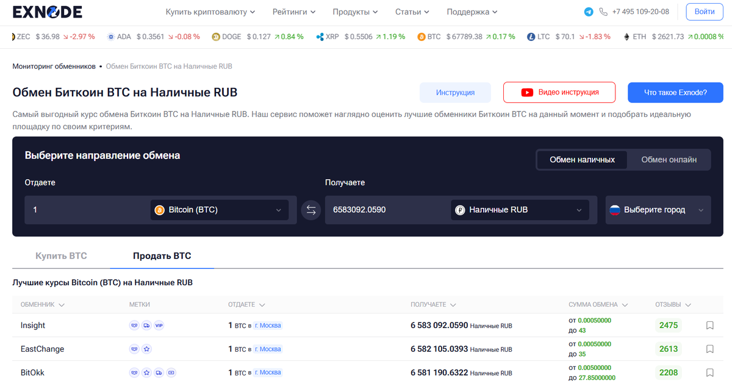
Task: Sort by the Отдаете column
Action: click(x=246, y=305)
